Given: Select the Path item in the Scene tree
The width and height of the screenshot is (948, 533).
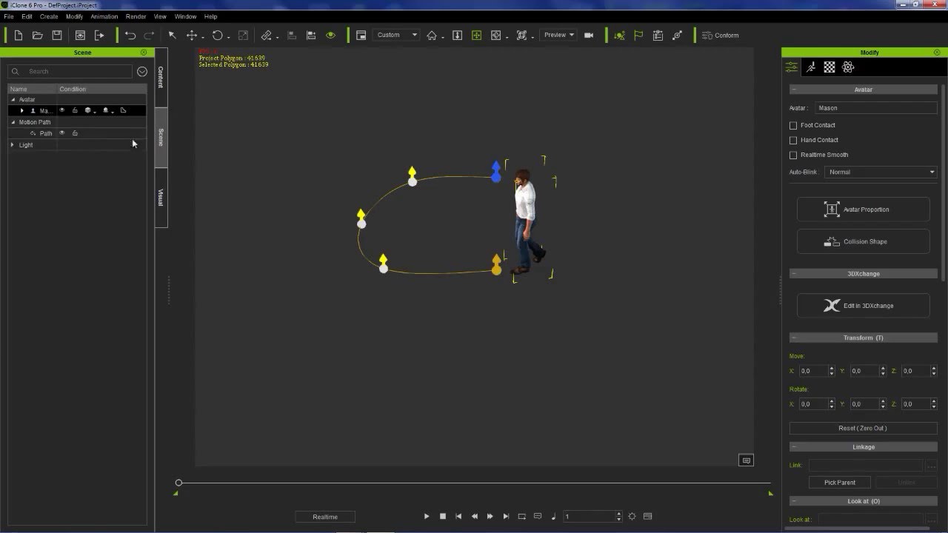Looking at the screenshot, I should (x=46, y=133).
